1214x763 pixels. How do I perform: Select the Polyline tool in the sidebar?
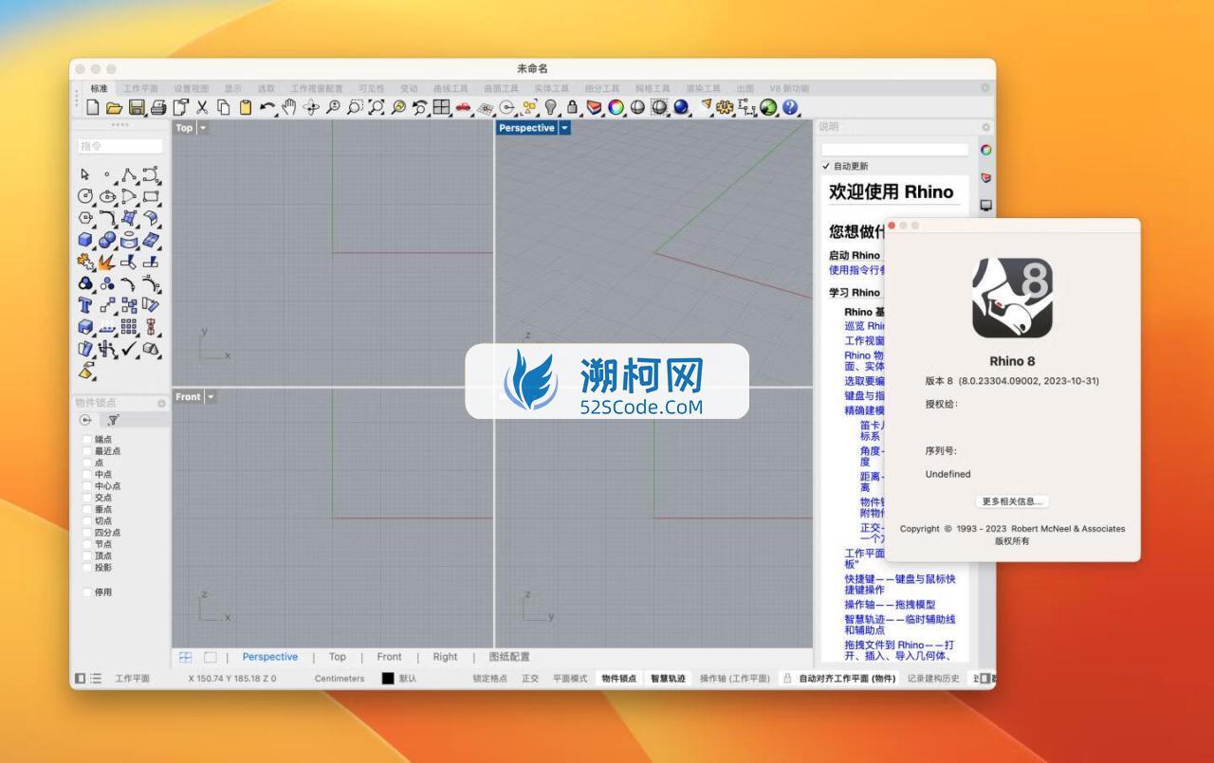coord(130,174)
